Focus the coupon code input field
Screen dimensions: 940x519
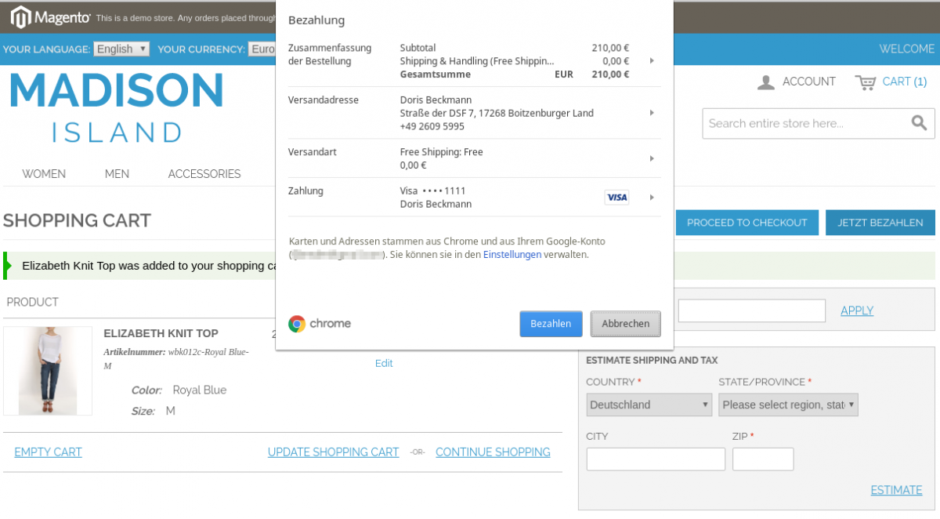(x=752, y=310)
